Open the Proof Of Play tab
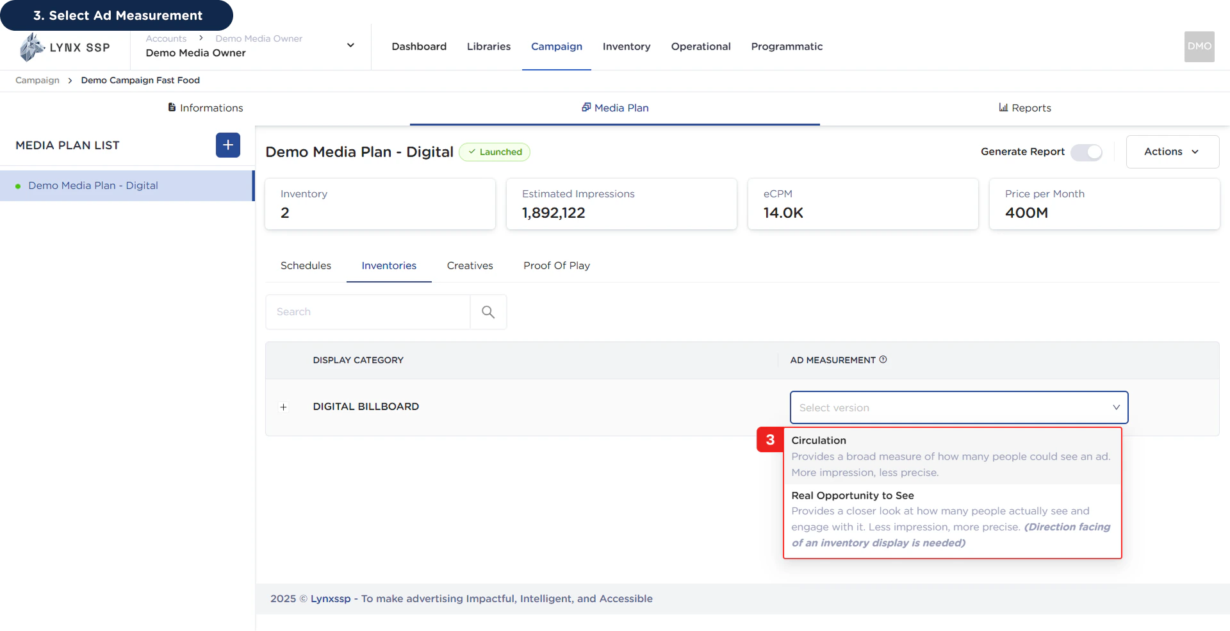The width and height of the screenshot is (1230, 631). (556, 265)
